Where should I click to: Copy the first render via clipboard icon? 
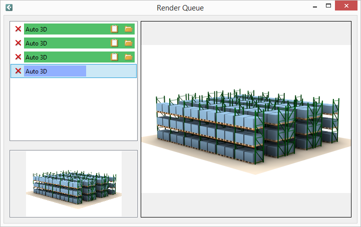(x=115, y=29)
